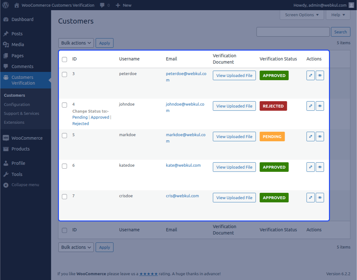Image resolution: width=357 pixels, height=280 pixels.
Task: Expand the Screen Options panel
Action: pyautogui.click(x=302, y=15)
